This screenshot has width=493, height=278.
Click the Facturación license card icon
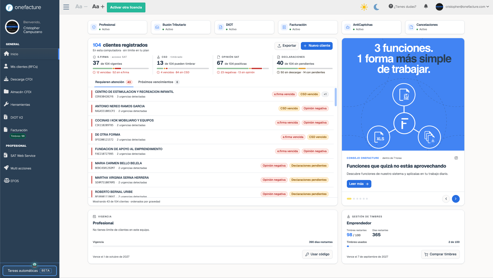284,27
